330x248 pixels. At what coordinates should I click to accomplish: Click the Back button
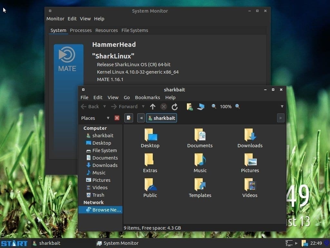coord(90,107)
